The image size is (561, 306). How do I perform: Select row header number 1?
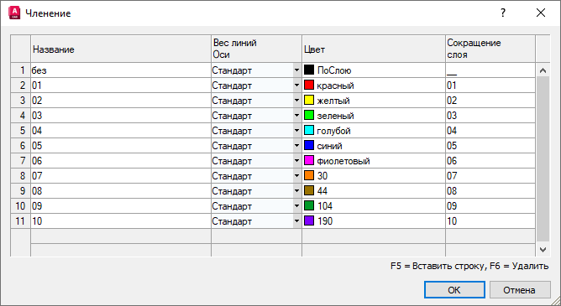[20, 70]
